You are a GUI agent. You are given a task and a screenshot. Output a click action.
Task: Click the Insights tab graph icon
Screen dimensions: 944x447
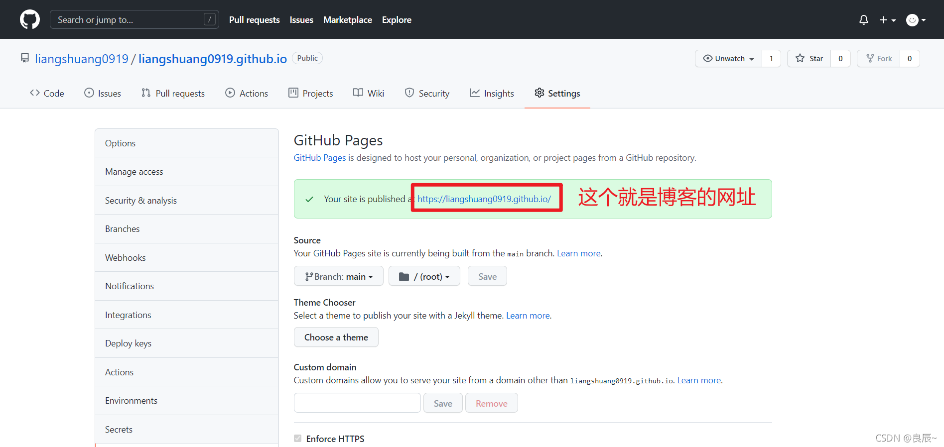(475, 93)
